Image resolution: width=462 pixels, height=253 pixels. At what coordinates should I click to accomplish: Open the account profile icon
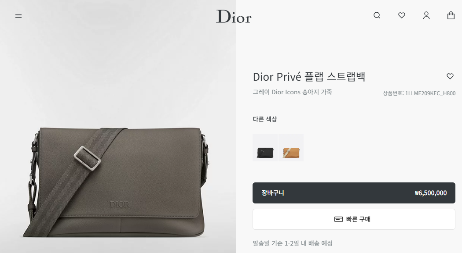tap(426, 15)
